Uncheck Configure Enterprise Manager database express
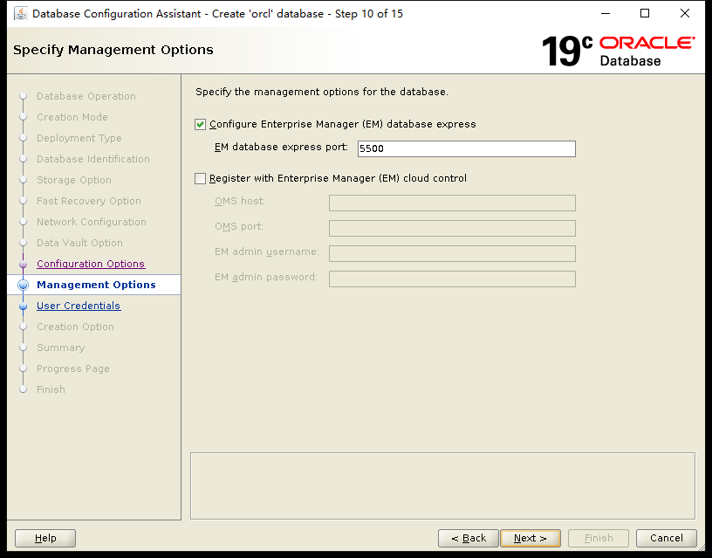 click(201, 125)
